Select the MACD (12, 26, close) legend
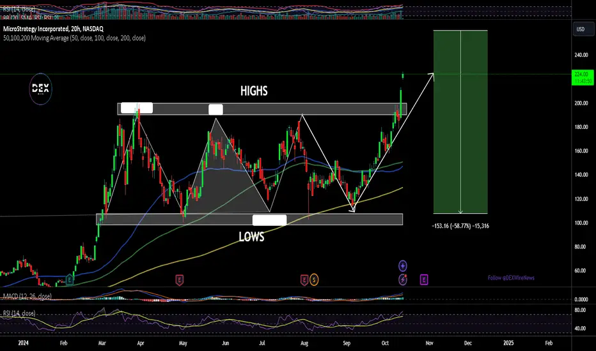This screenshot has width=596, height=351. click(x=27, y=296)
